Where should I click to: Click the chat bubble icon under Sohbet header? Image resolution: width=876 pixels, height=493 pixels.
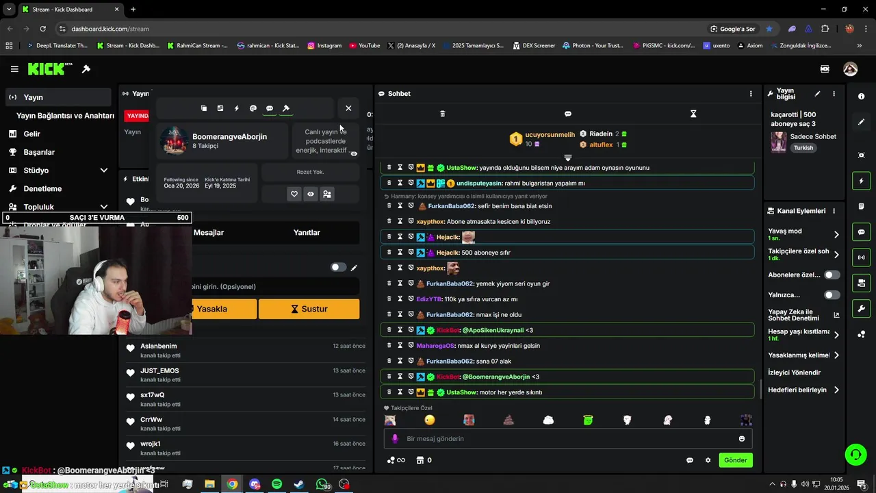568,114
